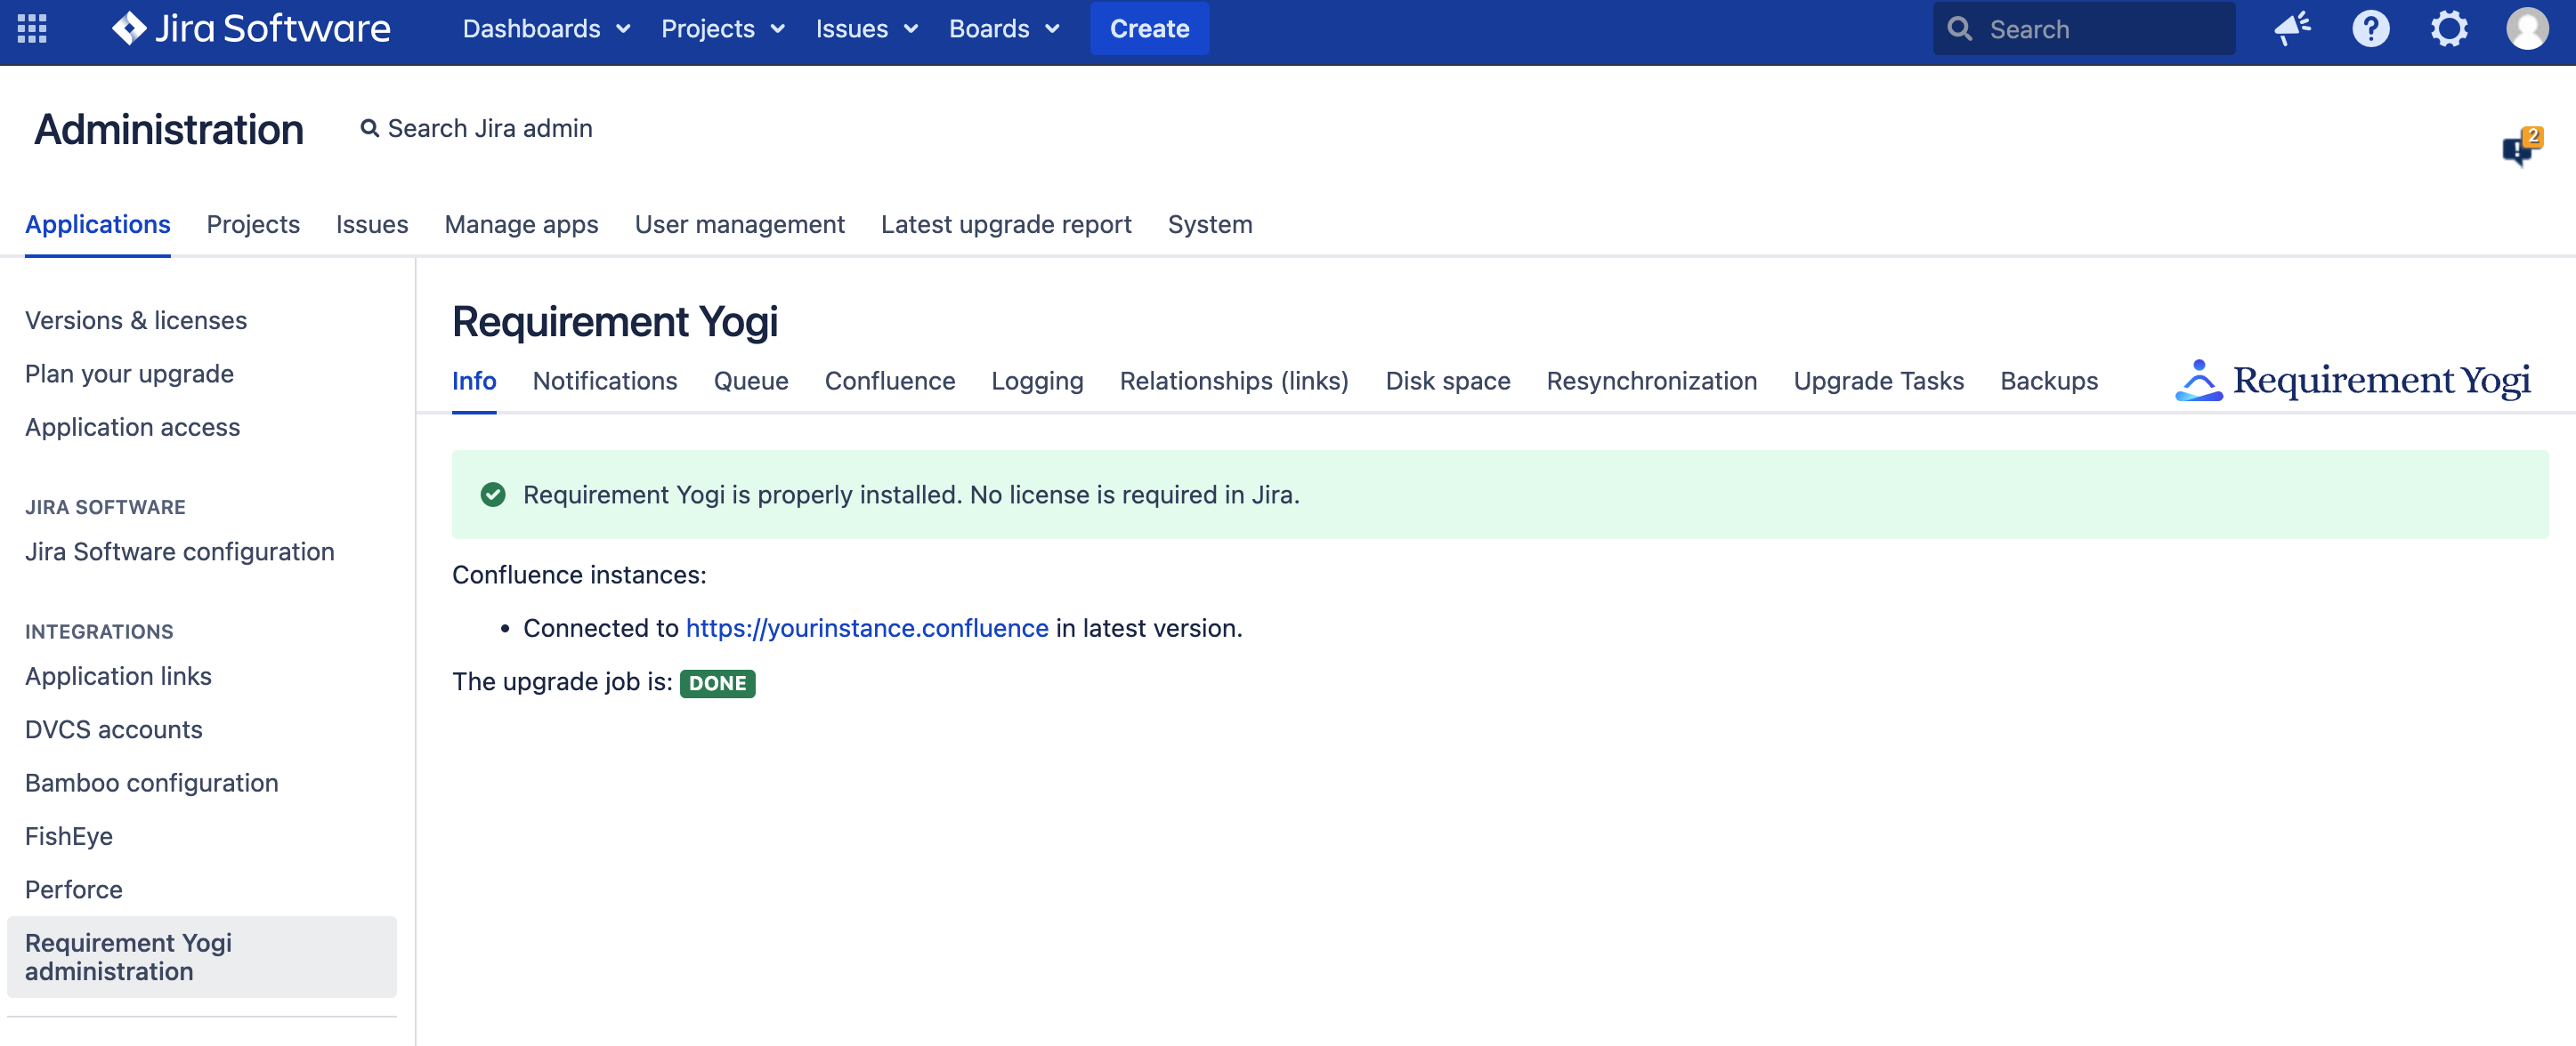Open the app switcher grid icon
Image resolution: width=2576 pixels, height=1046 pixels.
pos(31,29)
